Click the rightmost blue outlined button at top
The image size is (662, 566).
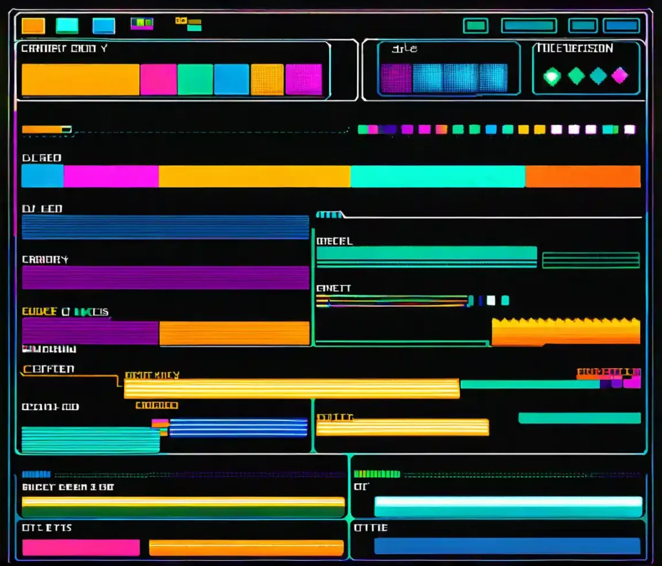point(621,26)
